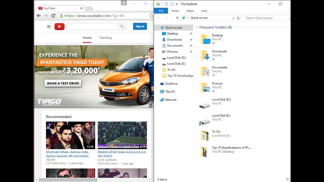Click the Tiago car advertisement banner
This screenshot has width=324, height=182.
coord(94,77)
